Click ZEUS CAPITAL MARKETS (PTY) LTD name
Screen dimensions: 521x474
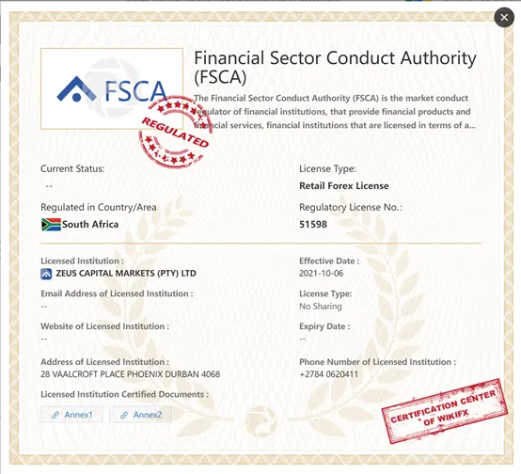point(126,274)
